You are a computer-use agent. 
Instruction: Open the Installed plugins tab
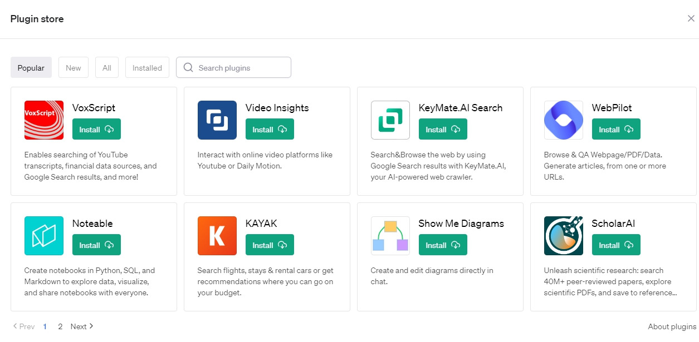tap(147, 68)
